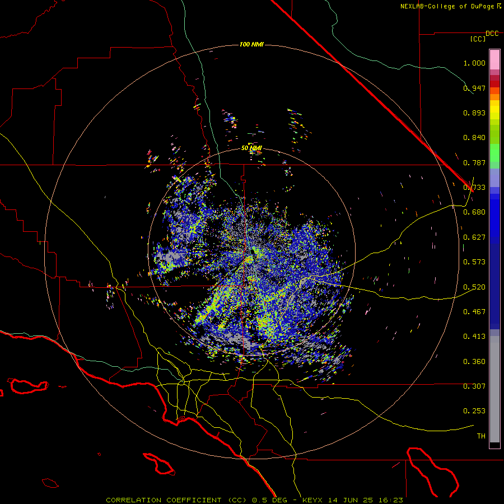Click the 14 JUN 25 date text
The image size is (504, 504).
(351, 500)
